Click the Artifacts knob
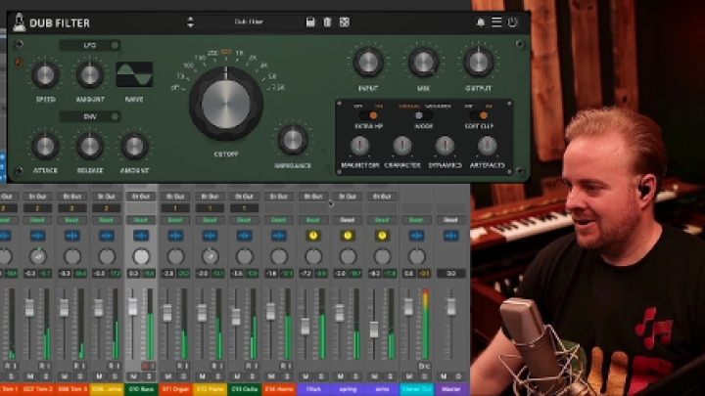 pos(487,146)
